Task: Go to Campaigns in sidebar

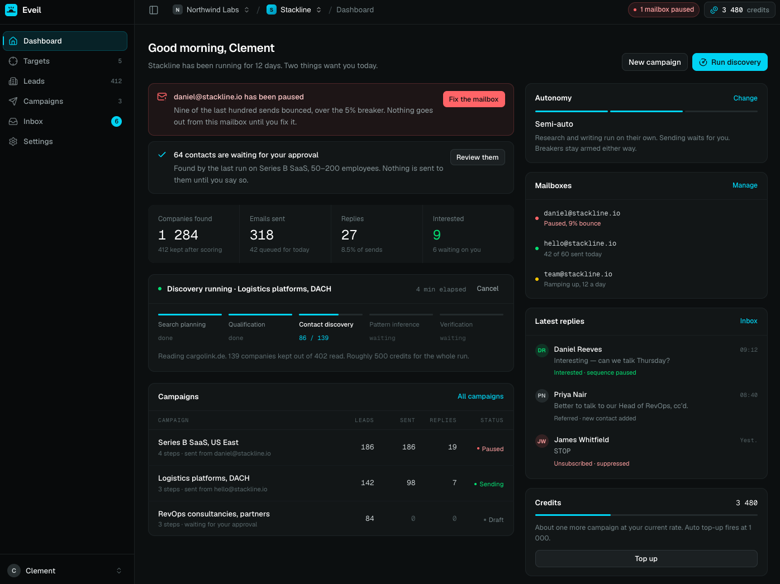Action: coord(65,101)
